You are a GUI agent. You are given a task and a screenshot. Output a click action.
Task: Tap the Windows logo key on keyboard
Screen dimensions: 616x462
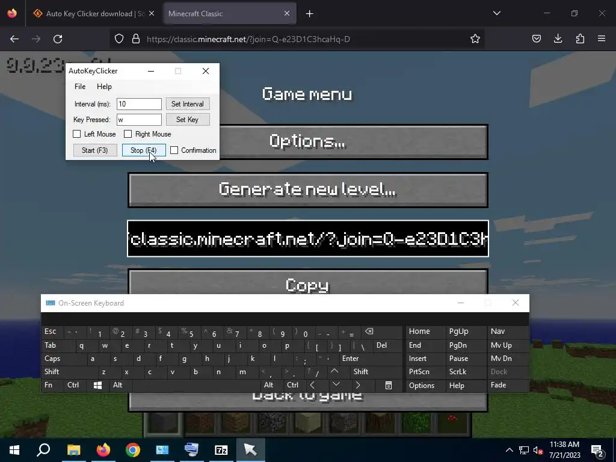(98, 386)
